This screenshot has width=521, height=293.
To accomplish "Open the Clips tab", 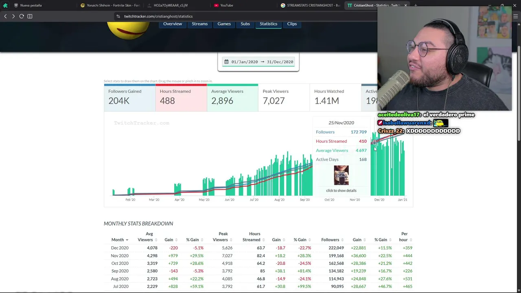I will coord(292,24).
